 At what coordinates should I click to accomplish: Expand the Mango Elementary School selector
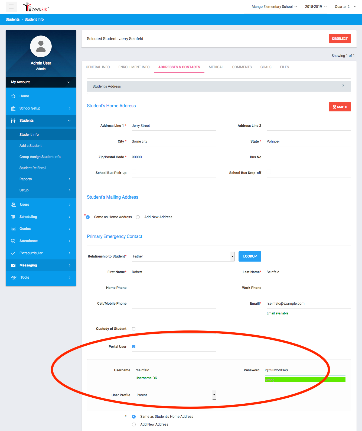tap(274, 7)
